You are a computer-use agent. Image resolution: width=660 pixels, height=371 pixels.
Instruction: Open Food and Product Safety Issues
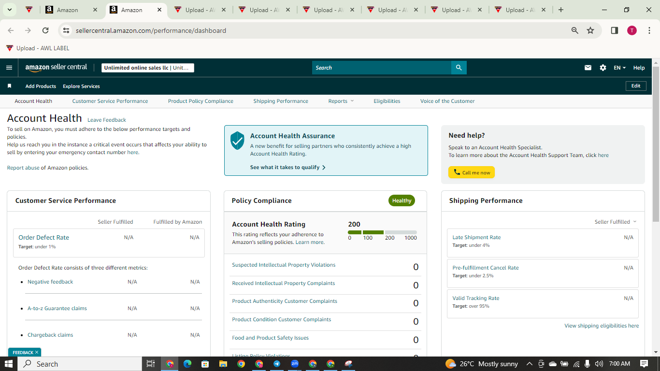pyautogui.click(x=270, y=338)
